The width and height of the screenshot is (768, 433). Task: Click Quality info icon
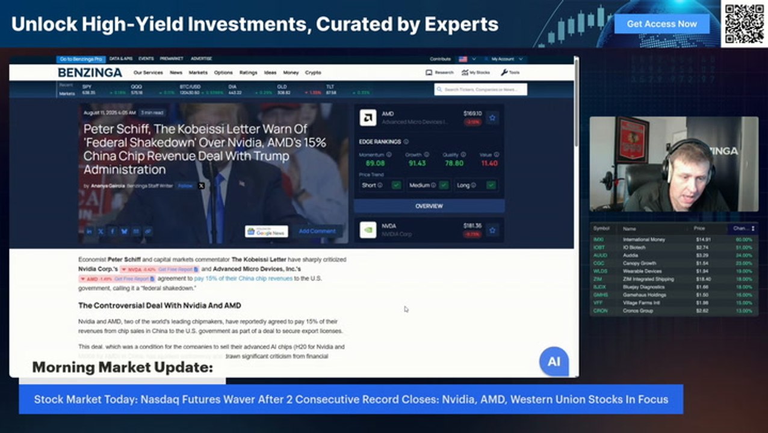[x=462, y=155]
